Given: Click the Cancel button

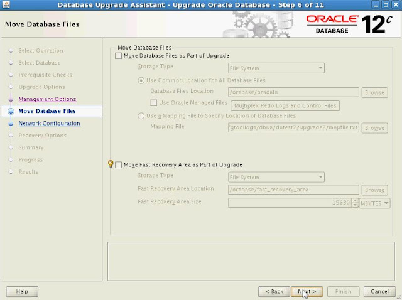Looking at the screenshot, I should click(x=379, y=292).
